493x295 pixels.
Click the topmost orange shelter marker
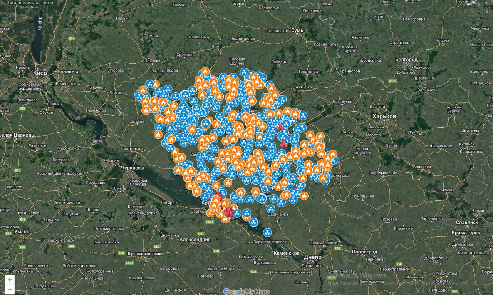205,72
